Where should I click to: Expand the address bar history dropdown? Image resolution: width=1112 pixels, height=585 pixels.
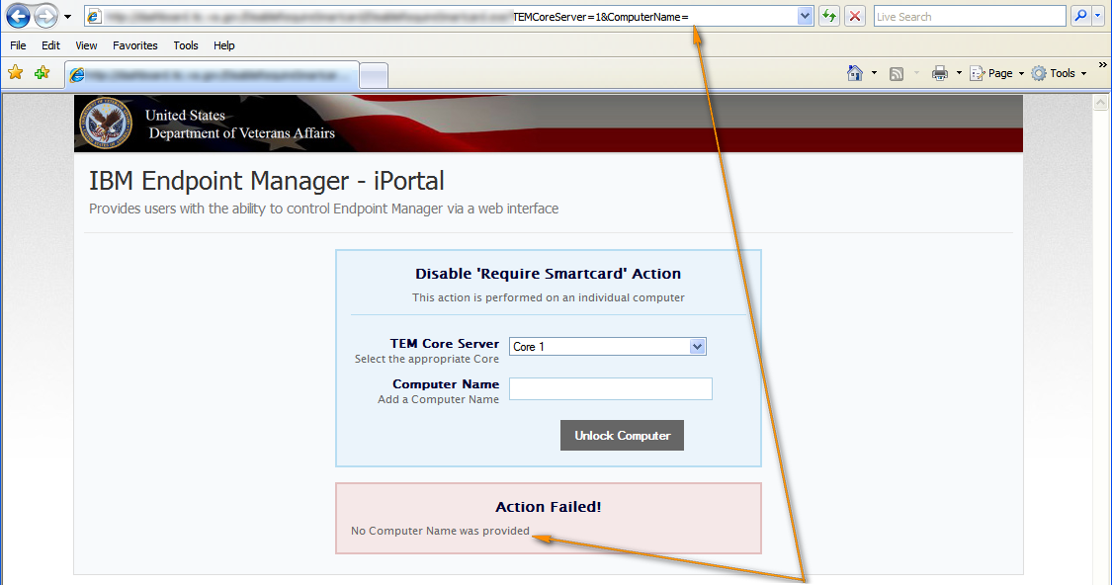[805, 17]
